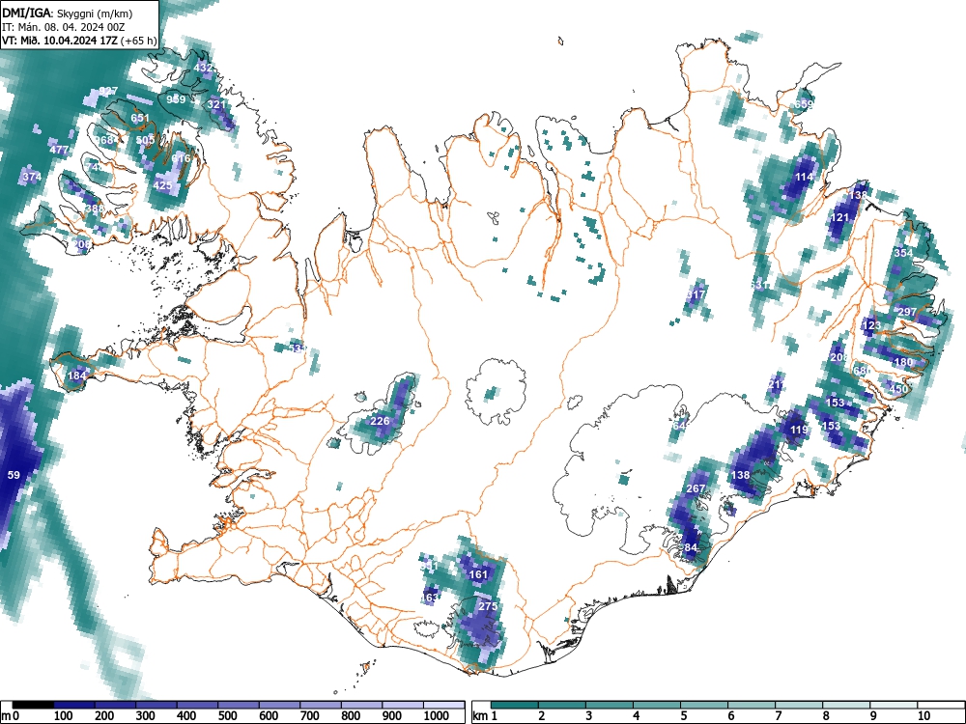The height and width of the screenshot is (724, 966).
Task: Select the 'IT: Mán. 08. 04. 2024 00Z' line
Action: click(x=64, y=27)
